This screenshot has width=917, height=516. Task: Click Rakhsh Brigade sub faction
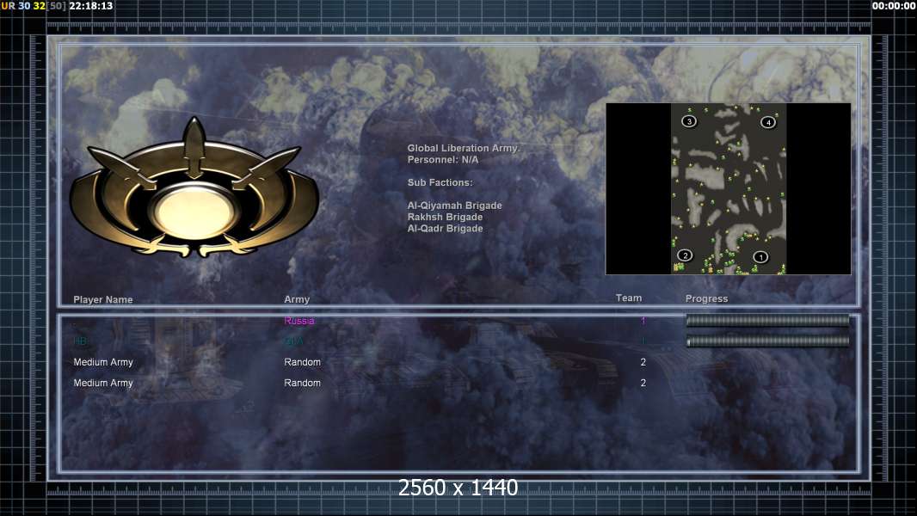[x=445, y=217]
